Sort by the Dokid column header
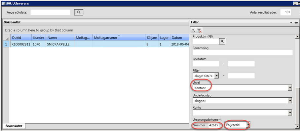Image resolution: width=300 pixels, height=131 pixels. 21,38
